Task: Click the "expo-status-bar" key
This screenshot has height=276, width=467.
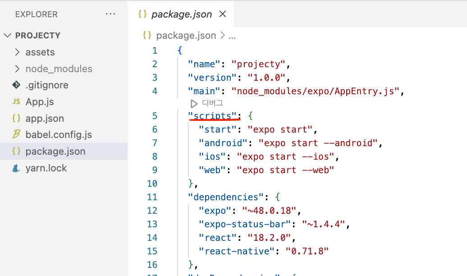Action: point(244,224)
